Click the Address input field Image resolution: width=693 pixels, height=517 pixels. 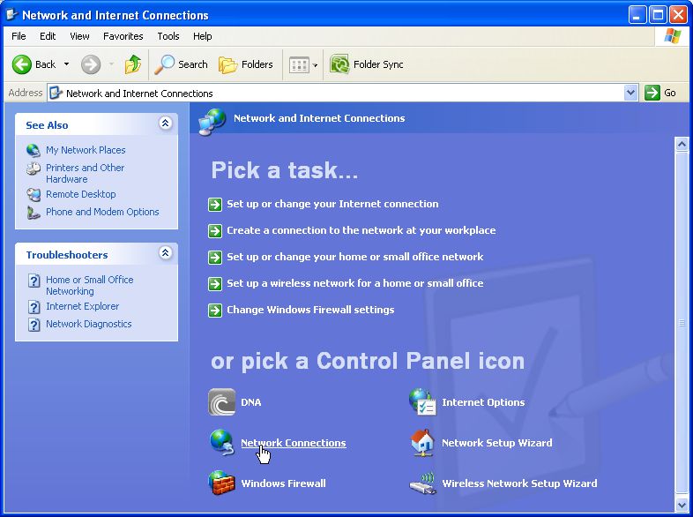coord(342,93)
